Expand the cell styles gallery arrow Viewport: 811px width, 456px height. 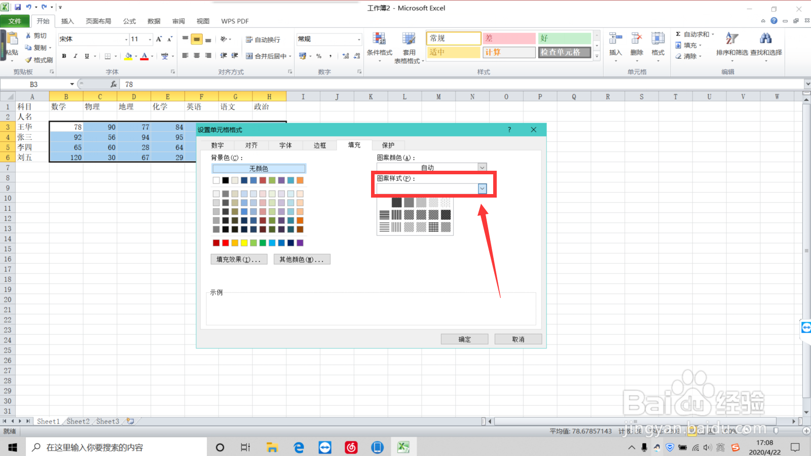pyautogui.click(x=597, y=57)
